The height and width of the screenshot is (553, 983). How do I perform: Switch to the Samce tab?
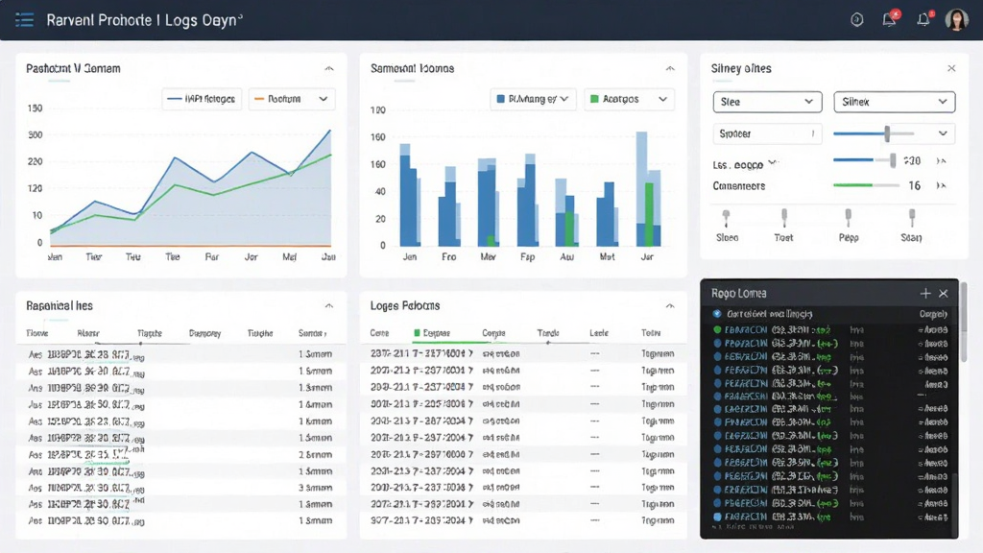[312, 333]
